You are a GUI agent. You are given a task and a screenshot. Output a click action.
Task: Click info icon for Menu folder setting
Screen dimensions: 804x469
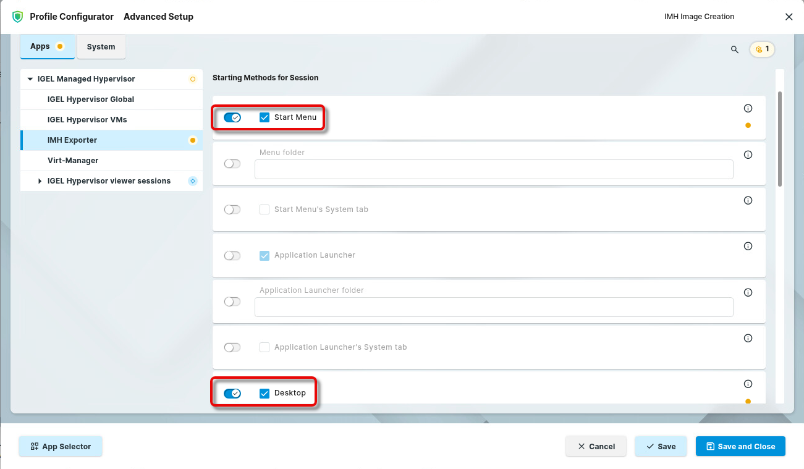point(748,155)
